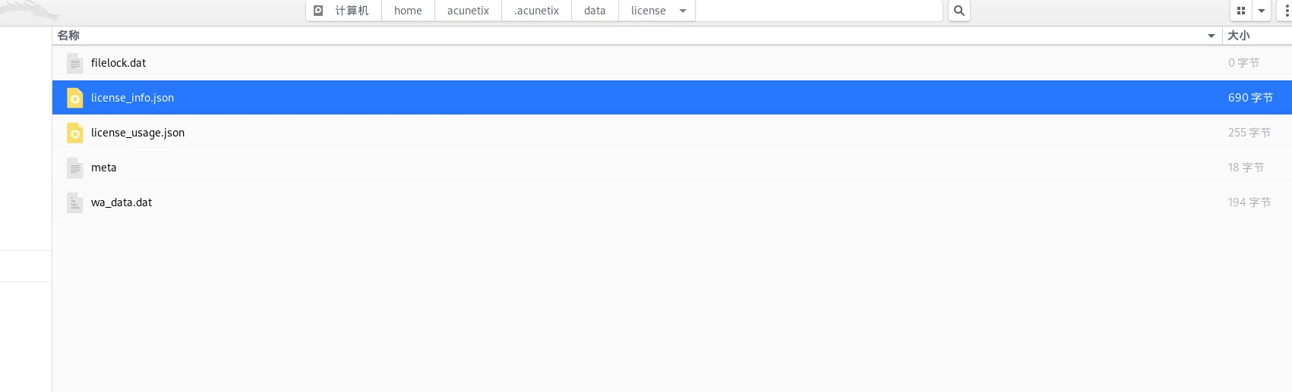Click the search magnifier icon
Image resolution: width=1292 pixels, height=392 pixels.
[x=959, y=11]
